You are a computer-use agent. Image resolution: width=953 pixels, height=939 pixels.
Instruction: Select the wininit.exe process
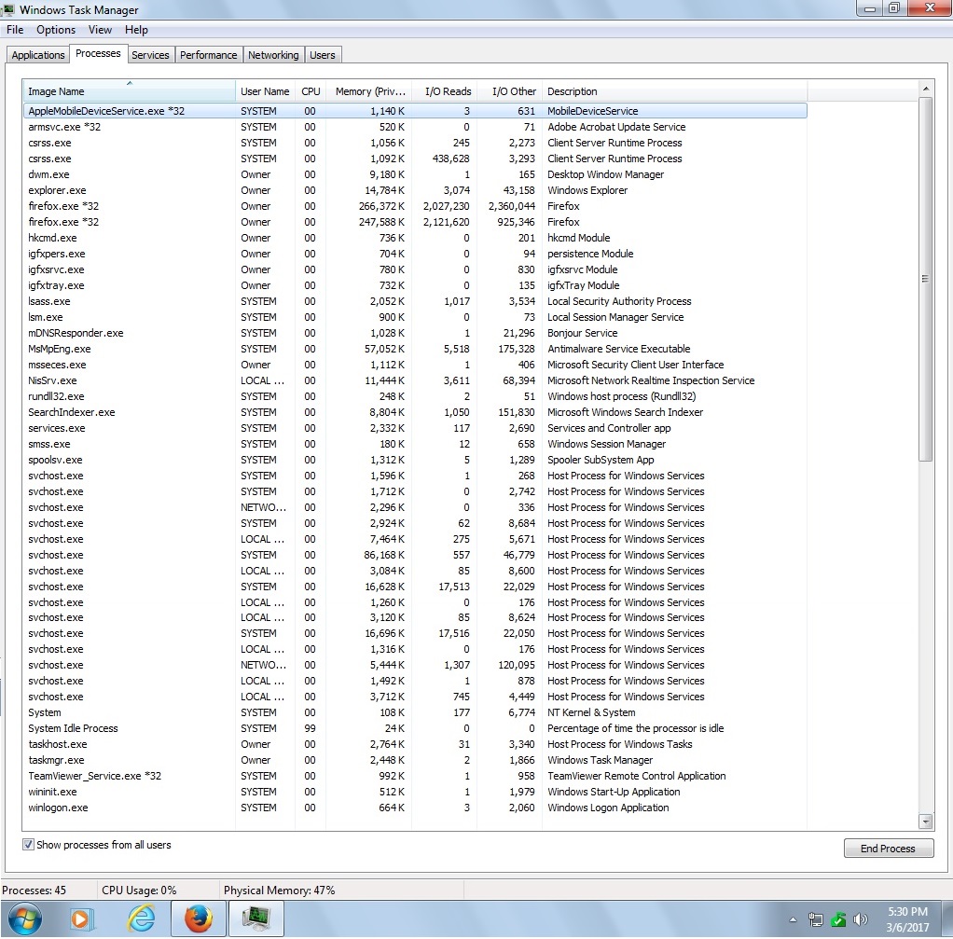point(415,792)
